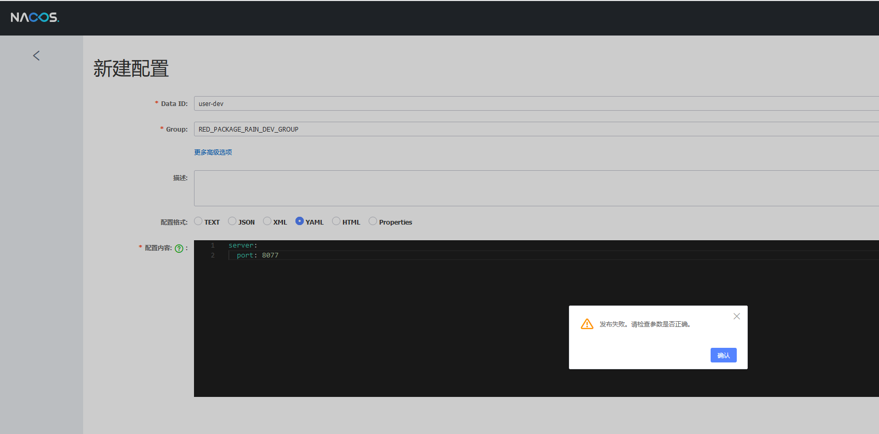Click the 发布失败 error message text

click(645, 324)
